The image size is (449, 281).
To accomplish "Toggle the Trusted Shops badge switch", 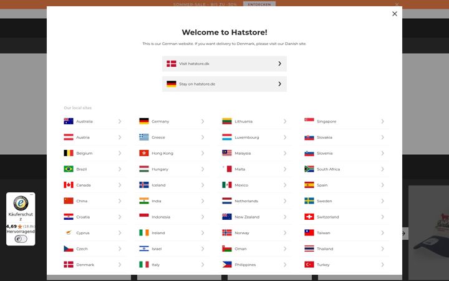I will (21, 239).
